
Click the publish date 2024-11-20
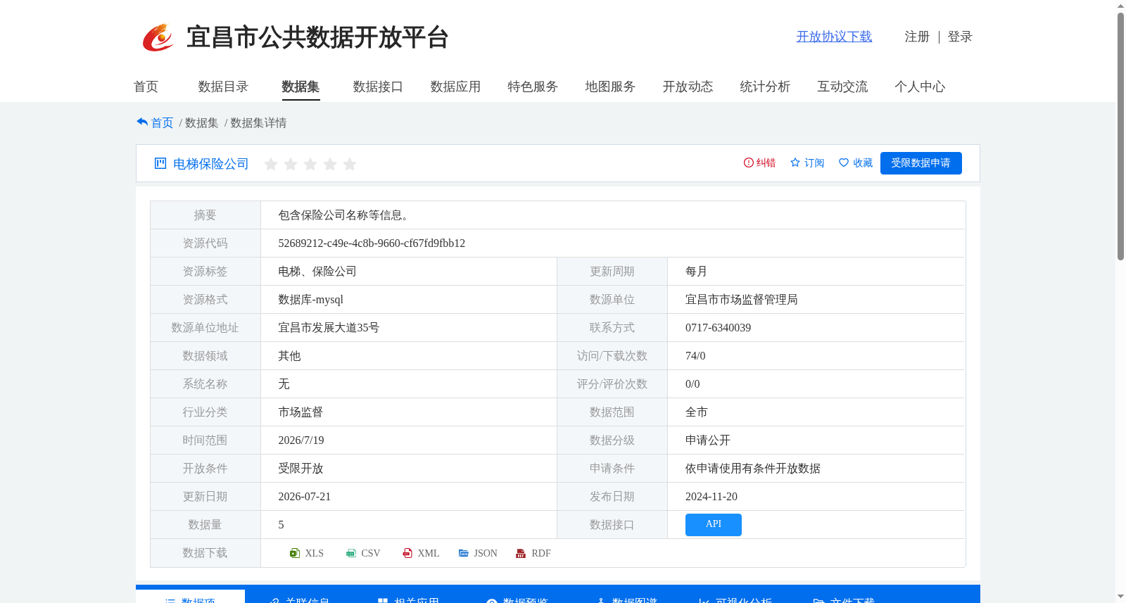click(711, 497)
